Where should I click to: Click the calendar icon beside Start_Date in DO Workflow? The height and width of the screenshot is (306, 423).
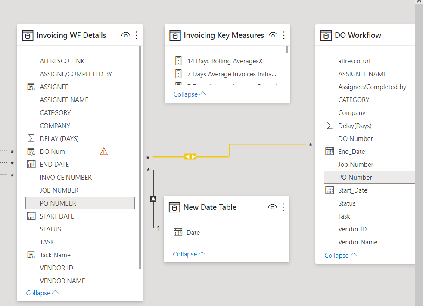click(x=330, y=190)
